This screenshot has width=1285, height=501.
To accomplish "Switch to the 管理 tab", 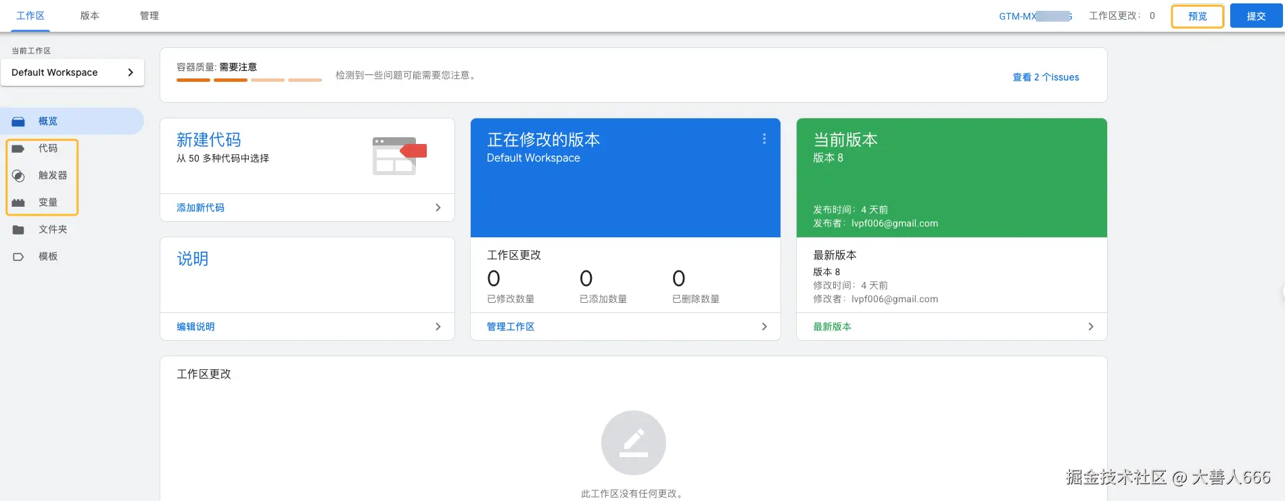I will point(149,16).
